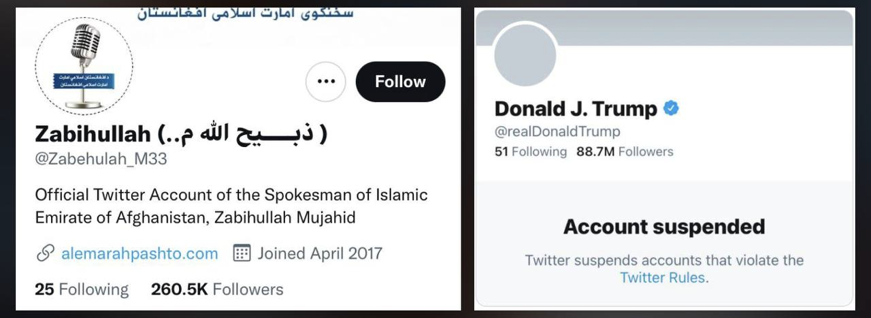
Task: View Trump's 51 Following list
Action: (x=531, y=151)
